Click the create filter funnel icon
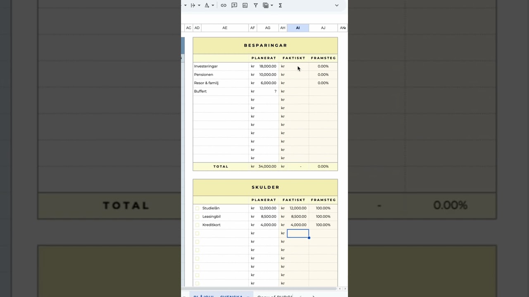The width and height of the screenshot is (529, 297). [256, 5]
